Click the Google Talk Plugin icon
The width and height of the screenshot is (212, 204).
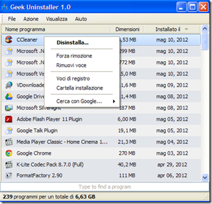coord(9,131)
